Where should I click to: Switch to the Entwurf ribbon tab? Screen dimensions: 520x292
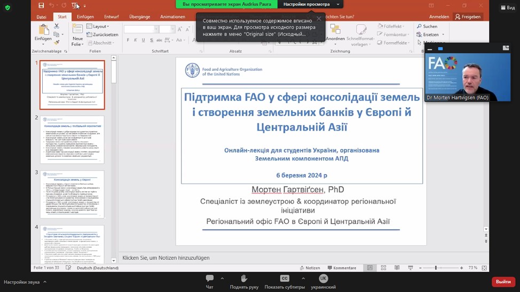coord(112,17)
